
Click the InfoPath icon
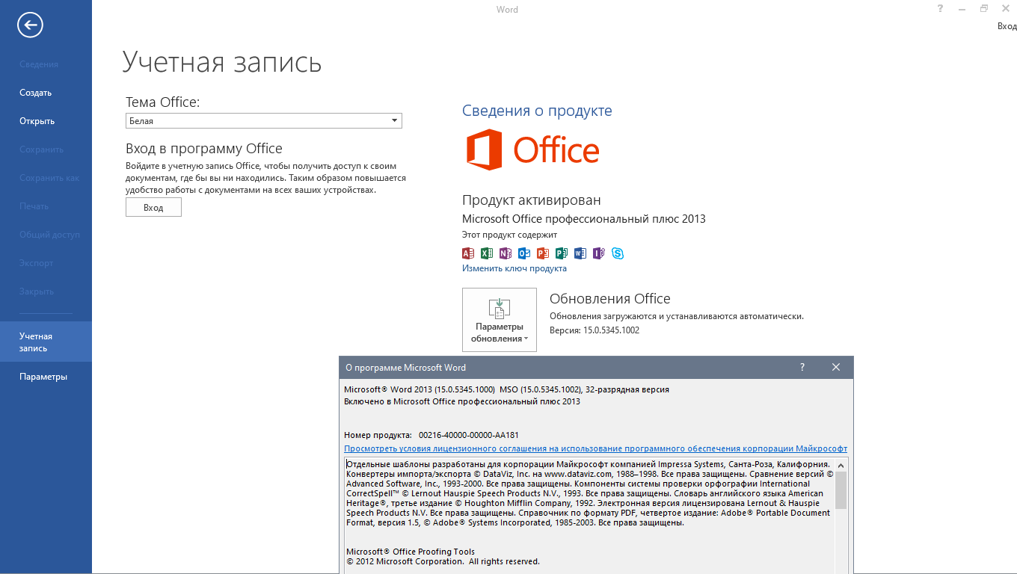click(599, 253)
